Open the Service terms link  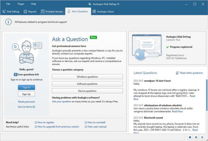25,107
